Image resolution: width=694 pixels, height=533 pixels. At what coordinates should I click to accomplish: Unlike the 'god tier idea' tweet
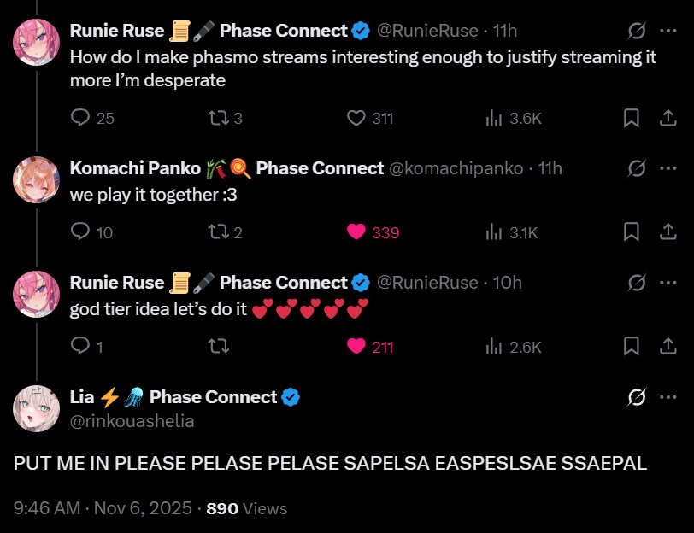click(370, 347)
